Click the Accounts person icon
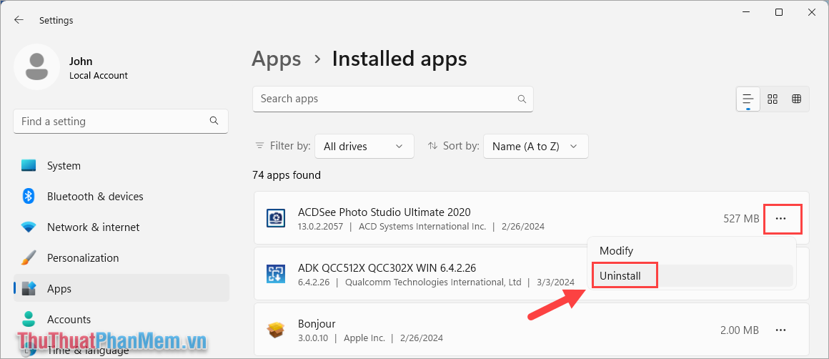The height and width of the screenshot is (359, 829). coord(29,320)
